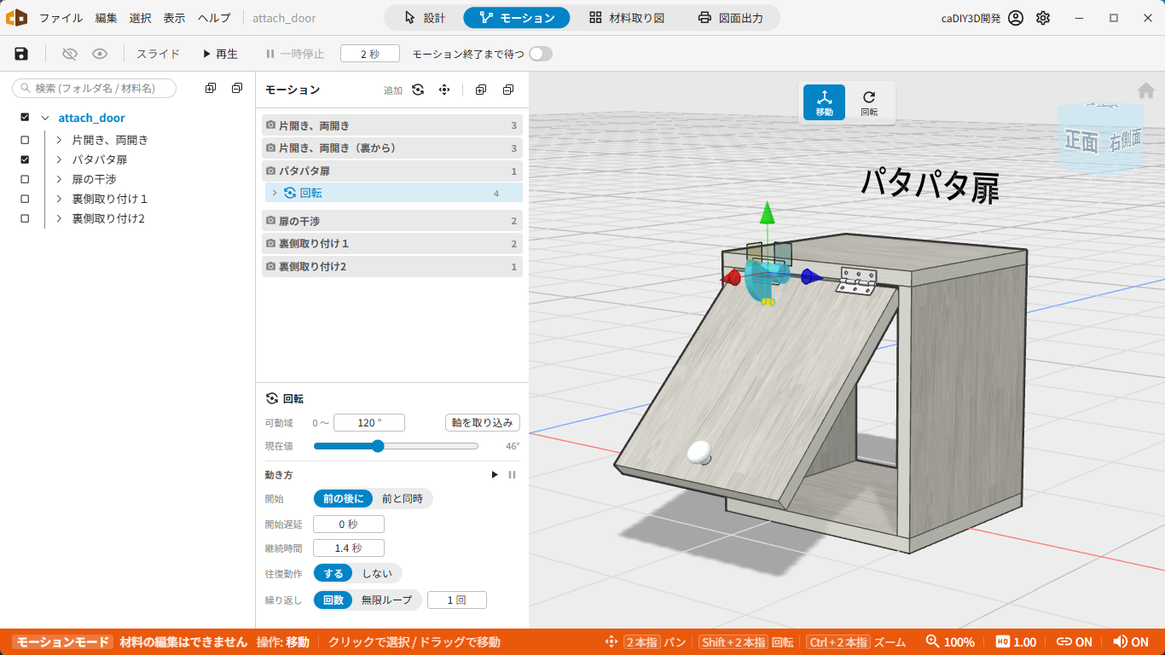Viewport: 1165px width, 655px height.
Task: Expand the 片開き、両開き tree folder
Action: click(x=60, y=140)
